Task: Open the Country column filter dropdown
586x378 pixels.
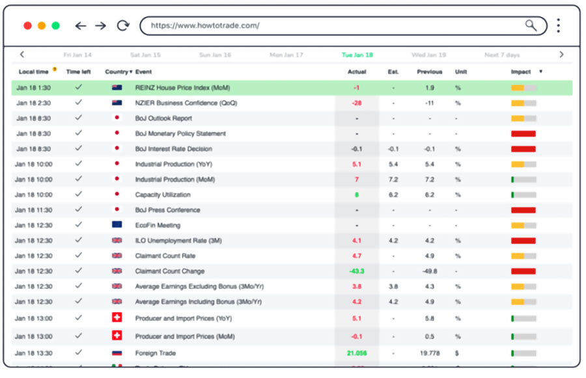Action: pos(131,72)
